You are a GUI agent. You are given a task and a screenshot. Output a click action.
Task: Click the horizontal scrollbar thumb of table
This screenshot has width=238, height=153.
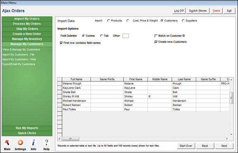tap(71, 138)
